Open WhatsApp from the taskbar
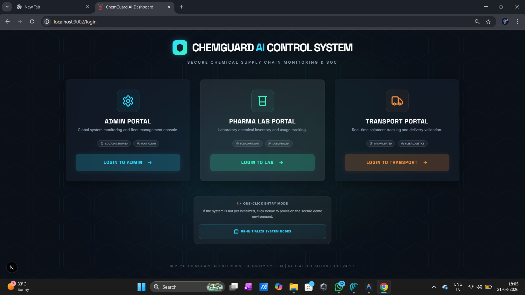Image resolution: width=525 pixels, height=295 pixels. click(x=339, y=287)
